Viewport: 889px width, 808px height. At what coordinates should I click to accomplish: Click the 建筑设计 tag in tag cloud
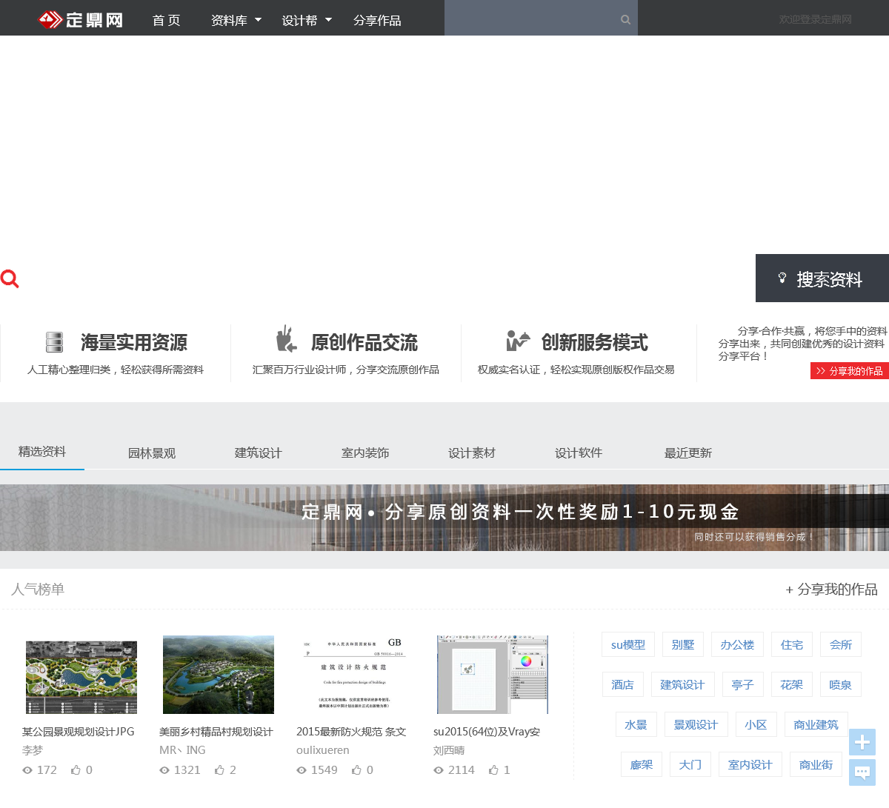coord(683,684)
